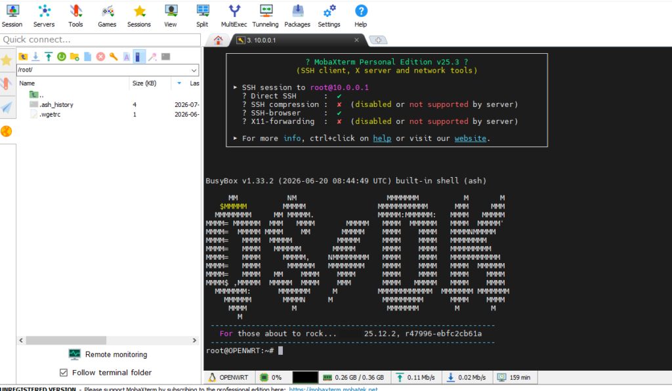Open the Packages manager icon
This screenshot has height=391, width=672.
(297, 16)
